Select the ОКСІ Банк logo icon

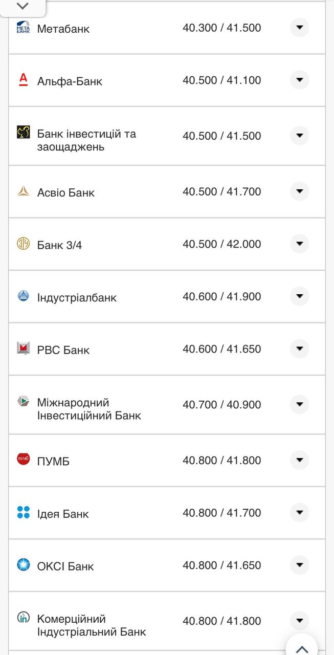pyautogui.click(x=23, y=565)
